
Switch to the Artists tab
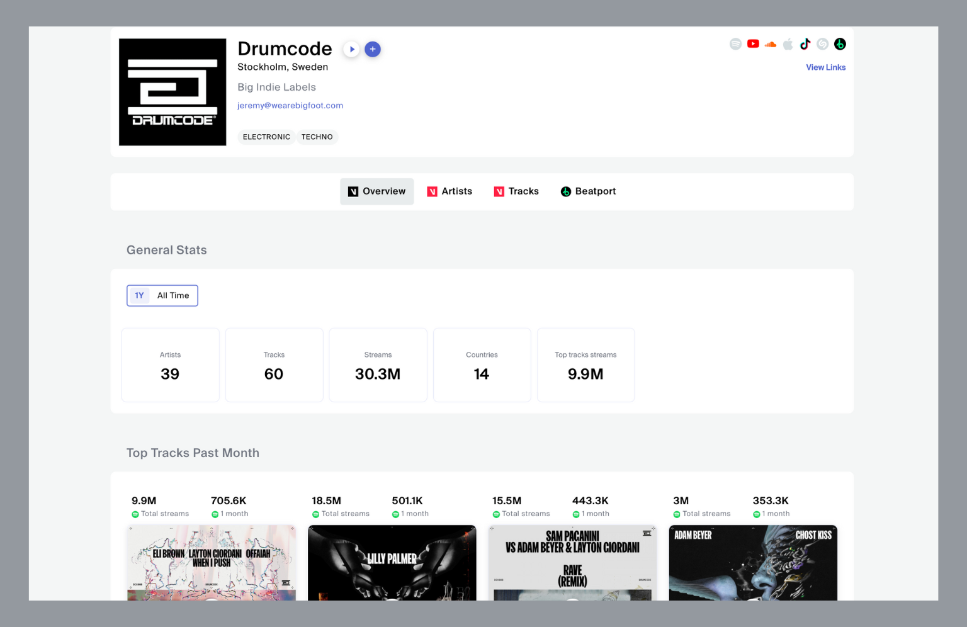(450, 191)
